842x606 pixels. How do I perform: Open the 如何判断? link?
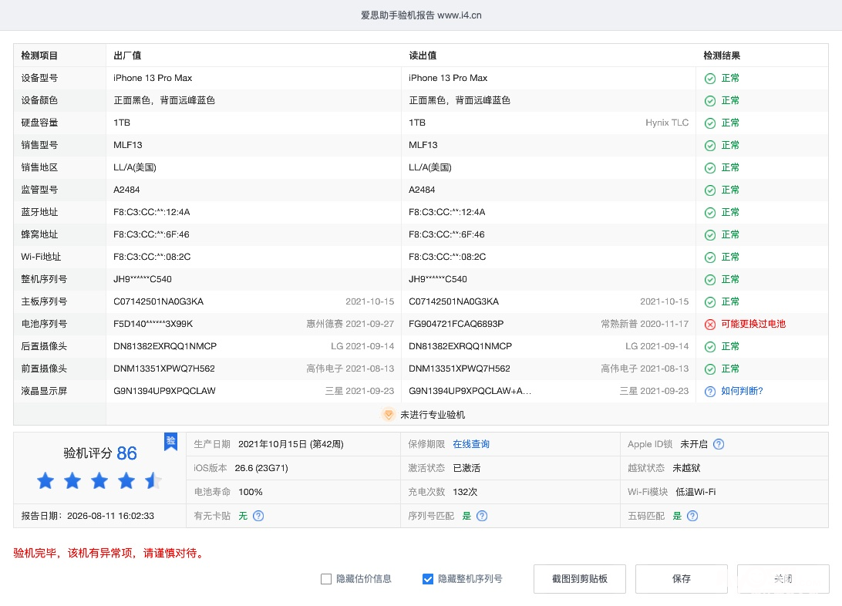click(742, 391)
